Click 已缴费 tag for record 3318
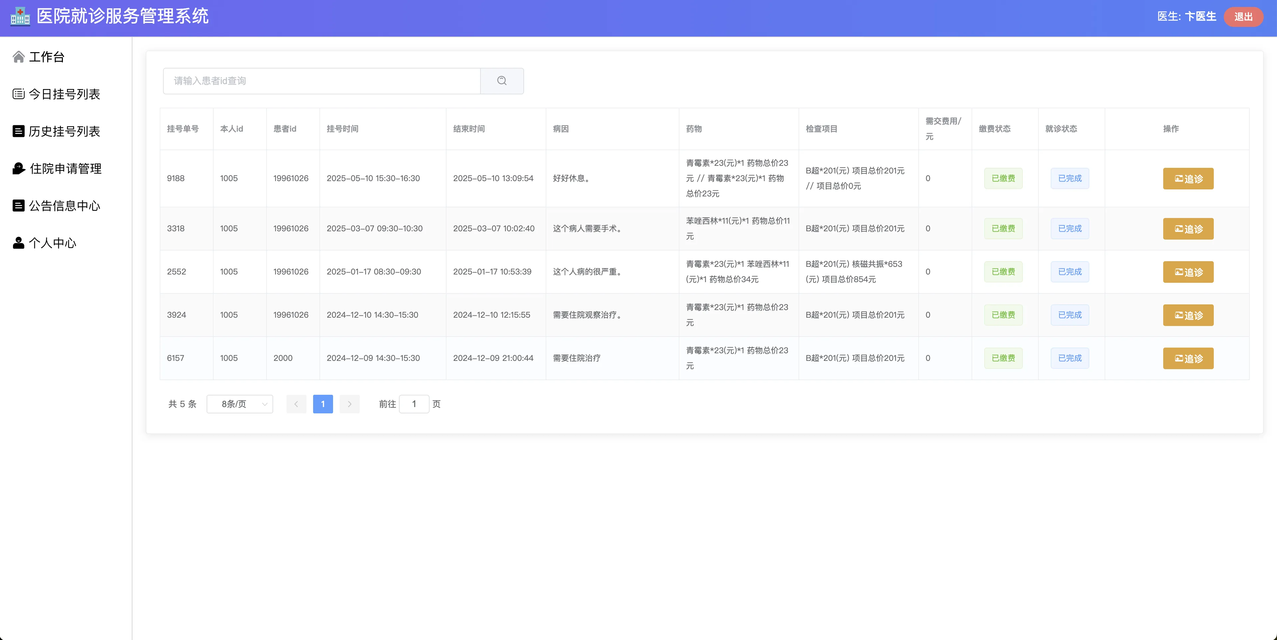Image resolution: width=1277 pixels, height=640 pixels. (1003, 229)
